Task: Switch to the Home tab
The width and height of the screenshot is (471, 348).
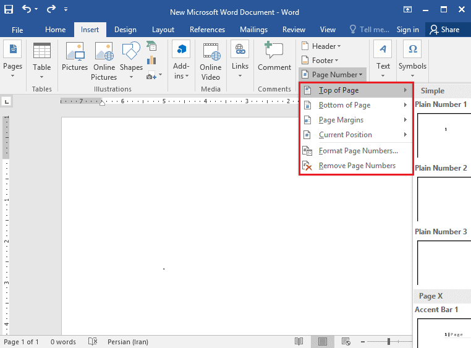Action: tap(55, 30)
